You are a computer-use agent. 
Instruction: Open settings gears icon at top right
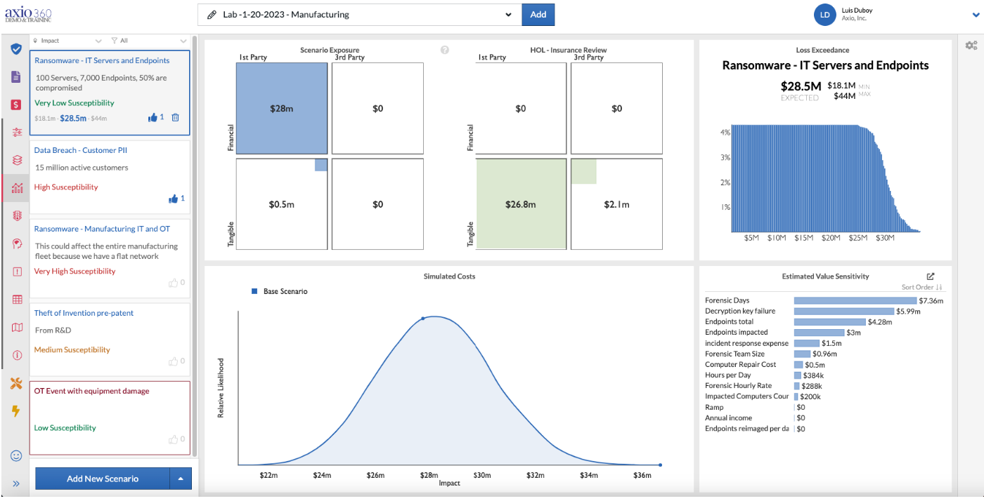point(971,46)
